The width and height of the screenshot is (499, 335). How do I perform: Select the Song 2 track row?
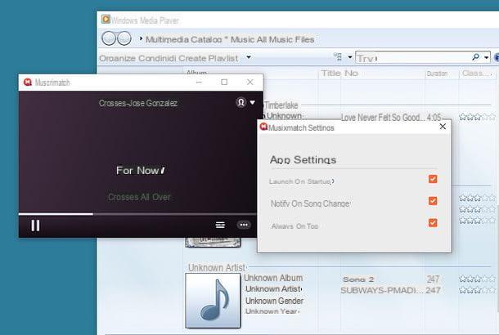point(358,279)
